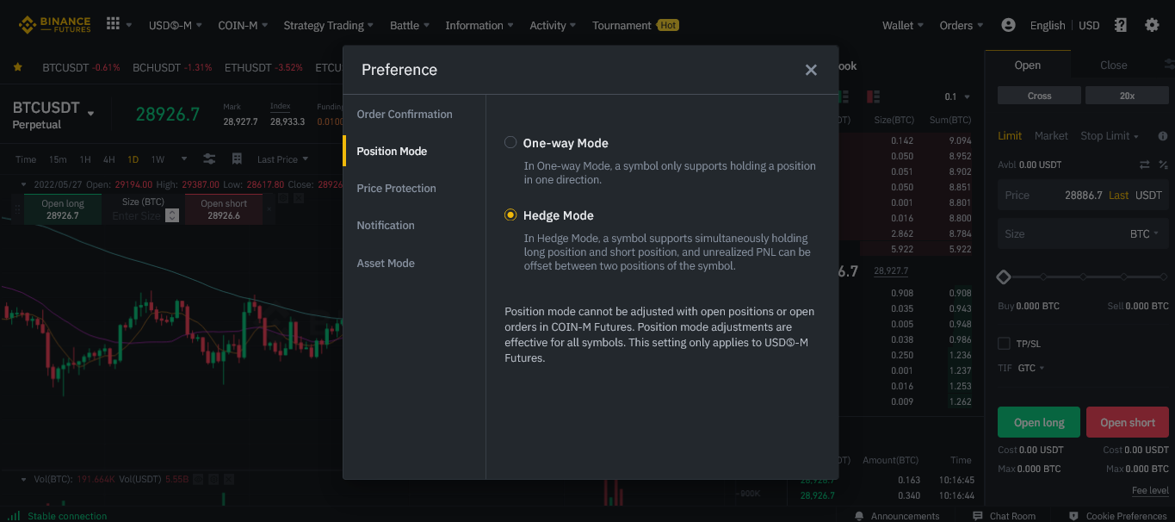
Task: Select ETHUSDT in the favorites ticker
Action: (x=249, y=67)
